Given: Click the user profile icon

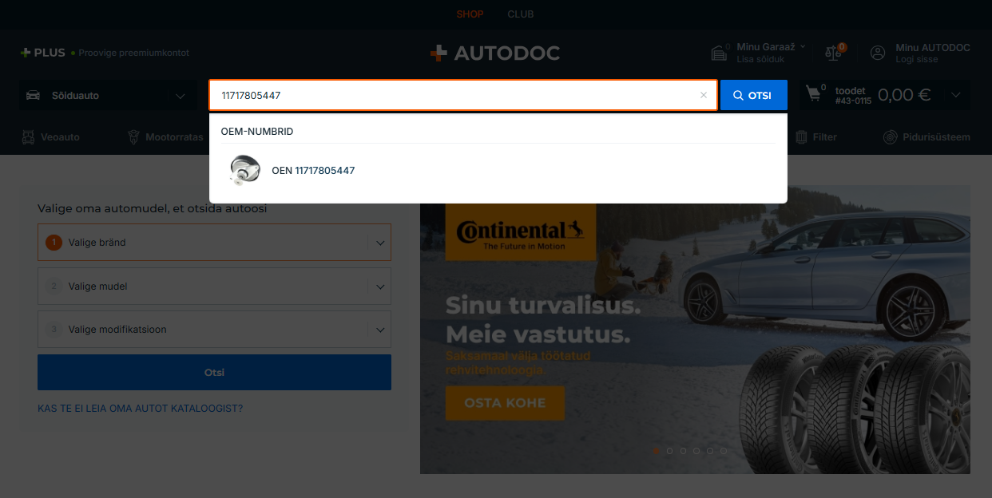Looking at the screenshot, I should 878,53.
